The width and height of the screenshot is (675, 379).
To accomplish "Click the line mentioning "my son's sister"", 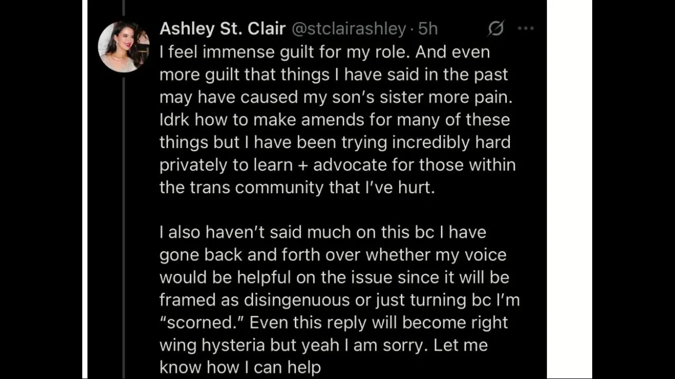I will (332, 97).
